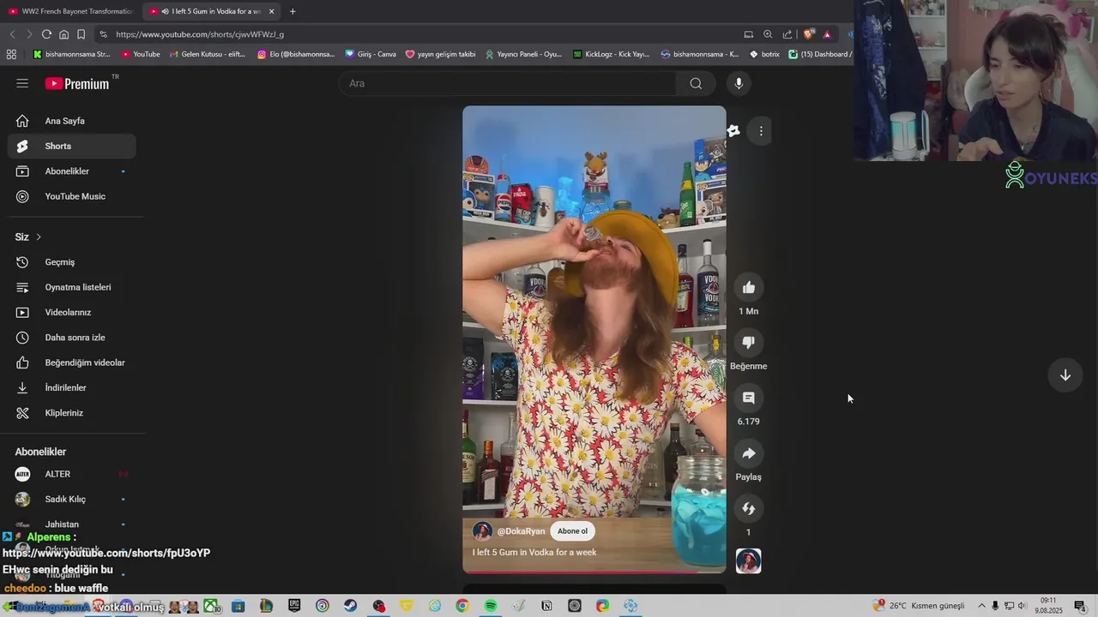Click the Short settings icon beside more menu
The height and width of the screenshot is (617, 1098).
733,131
